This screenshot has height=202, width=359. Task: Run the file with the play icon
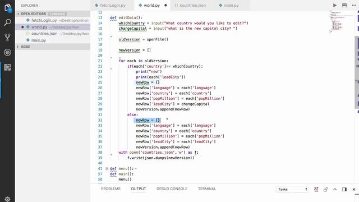click(335, 5)
